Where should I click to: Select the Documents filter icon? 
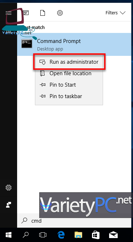click(x=42, y=13)
